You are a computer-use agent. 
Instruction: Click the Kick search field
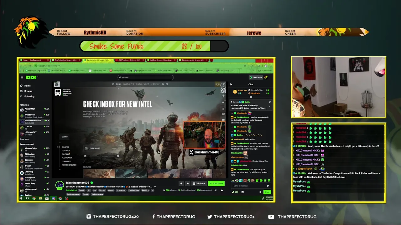[145, 77]
